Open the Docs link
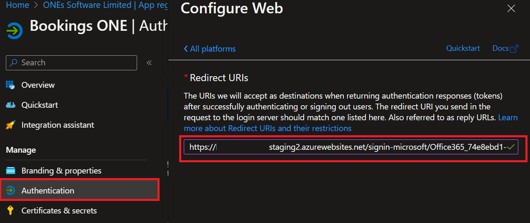The image size is (530, 223). [x=500, y=48]
